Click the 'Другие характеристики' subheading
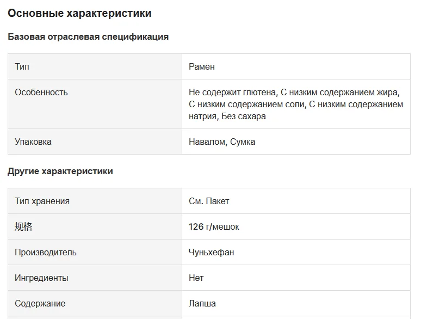Image resolution: width=421 pixels, height=319 pixels. [60, 171]
